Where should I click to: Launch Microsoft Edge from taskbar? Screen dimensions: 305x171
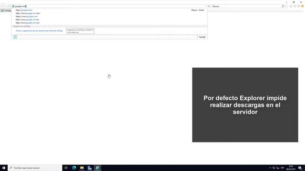click(x=74, y=168)
